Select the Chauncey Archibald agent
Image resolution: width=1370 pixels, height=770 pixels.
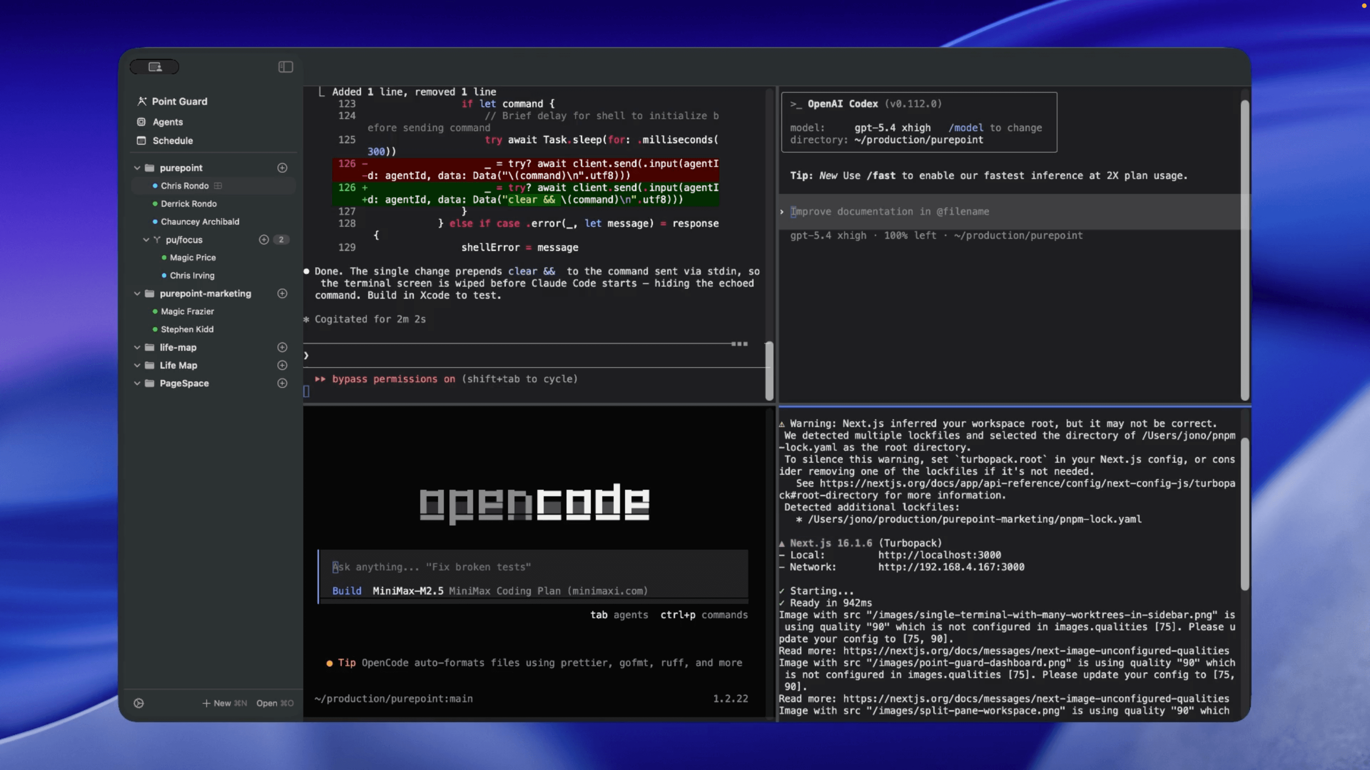[x=200, y=222]
